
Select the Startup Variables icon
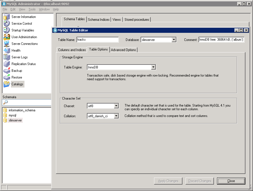pyautogui.click(x=7, y=30)
